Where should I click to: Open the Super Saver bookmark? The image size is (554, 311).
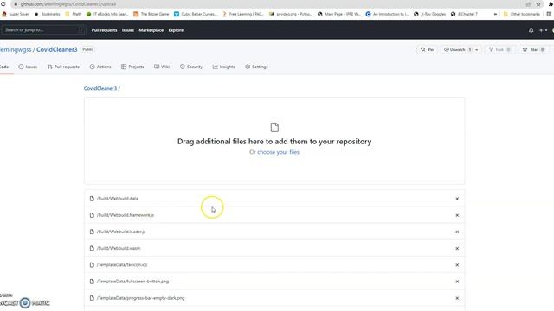click(x=16, y=14)
